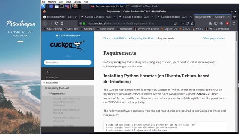Open NetHunter bookmark
Screen dimensions: 239x134
click(x=124, y=29)
